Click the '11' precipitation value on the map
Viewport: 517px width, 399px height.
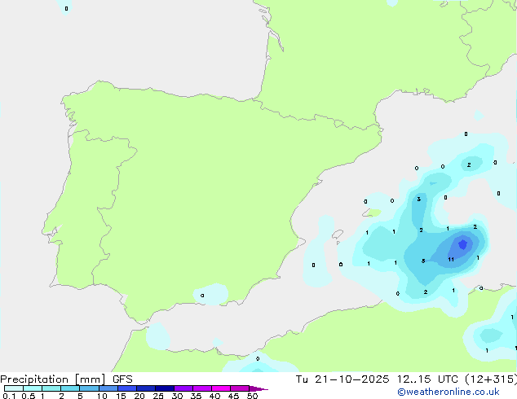coord(451,260)
